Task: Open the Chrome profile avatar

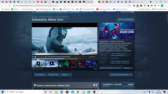Action: pos(162,6)
